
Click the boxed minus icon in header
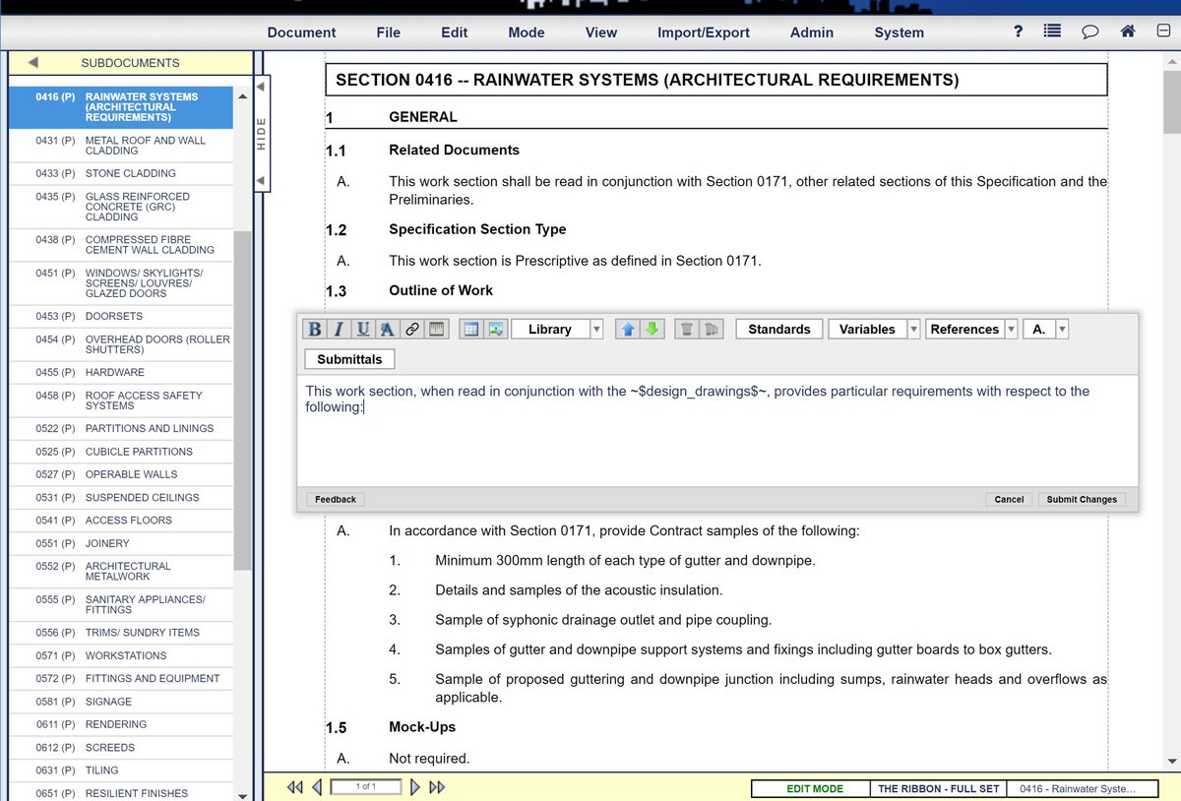(1163, 31)
